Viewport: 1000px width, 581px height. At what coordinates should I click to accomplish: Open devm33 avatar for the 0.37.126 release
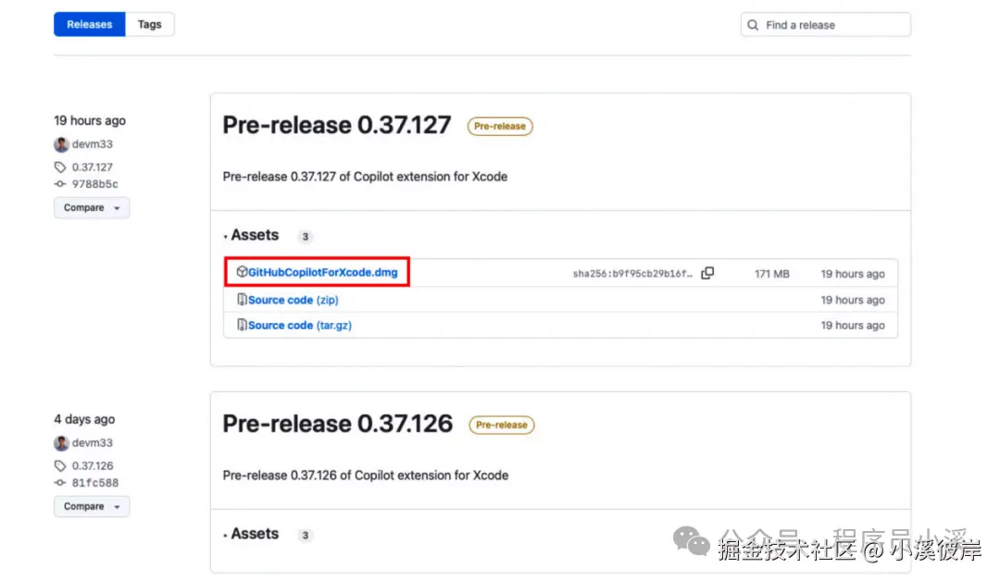[61, 443]
